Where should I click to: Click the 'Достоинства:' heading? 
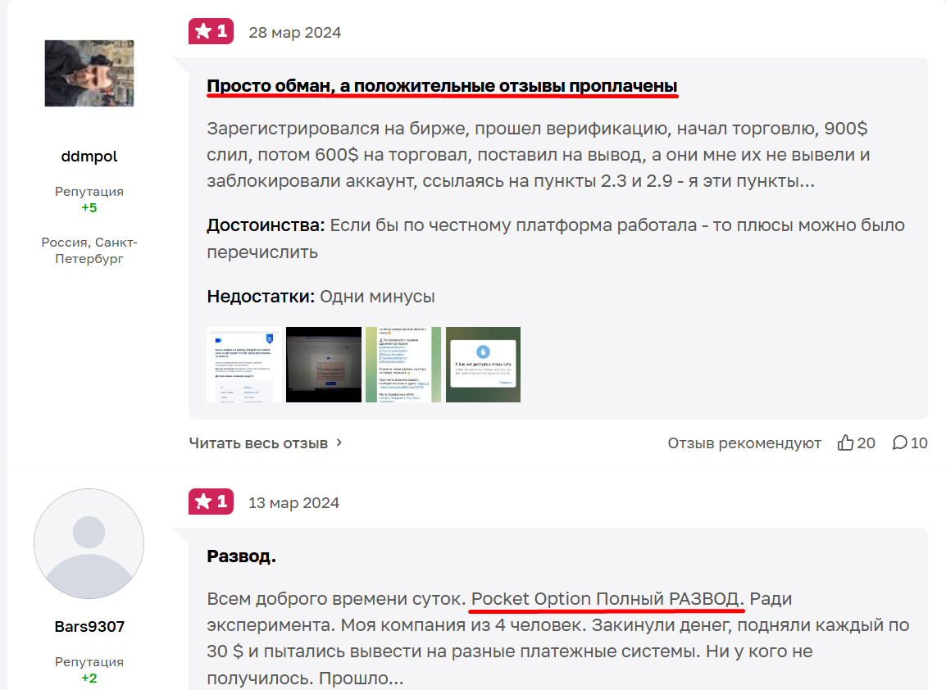266,225
